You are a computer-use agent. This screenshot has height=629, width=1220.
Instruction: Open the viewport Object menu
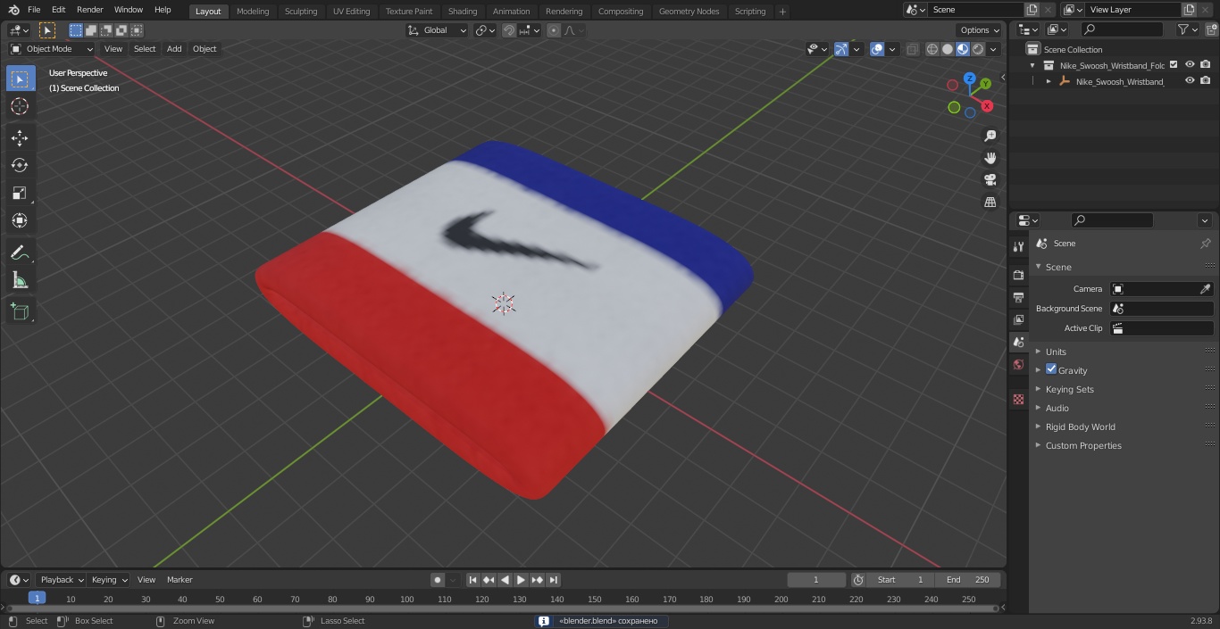[x=205, y=49]
